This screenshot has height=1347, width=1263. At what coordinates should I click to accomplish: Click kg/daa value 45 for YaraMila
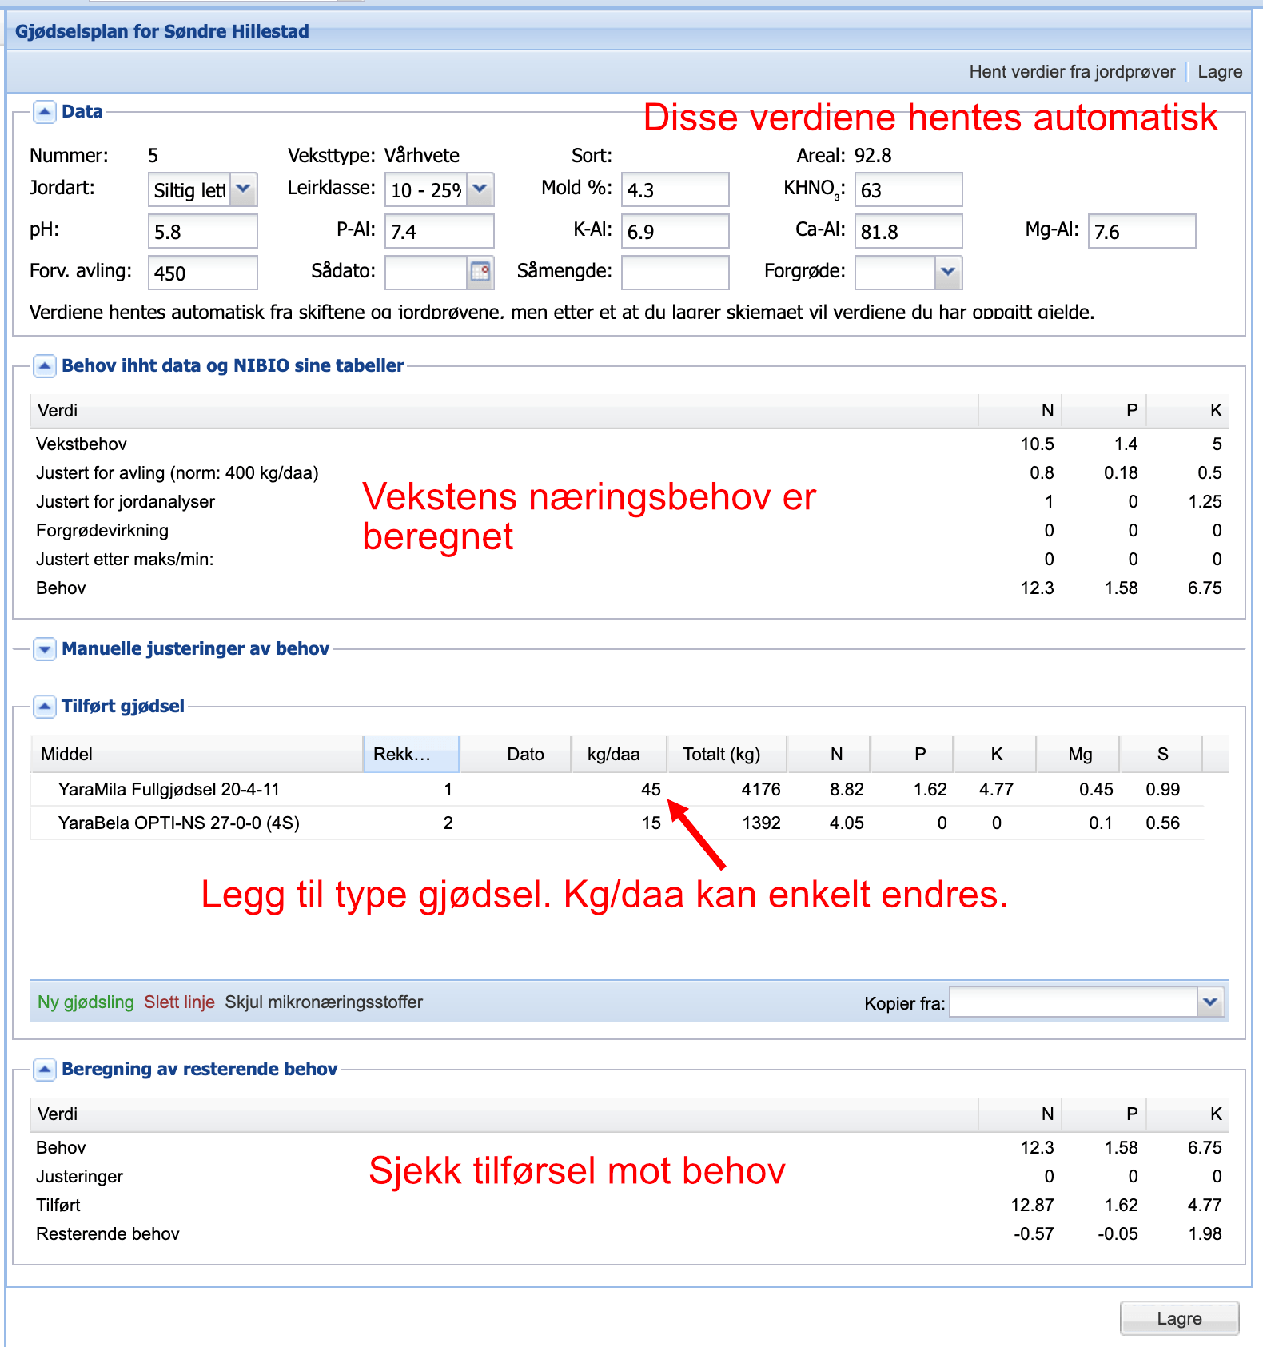click(651, 790)
